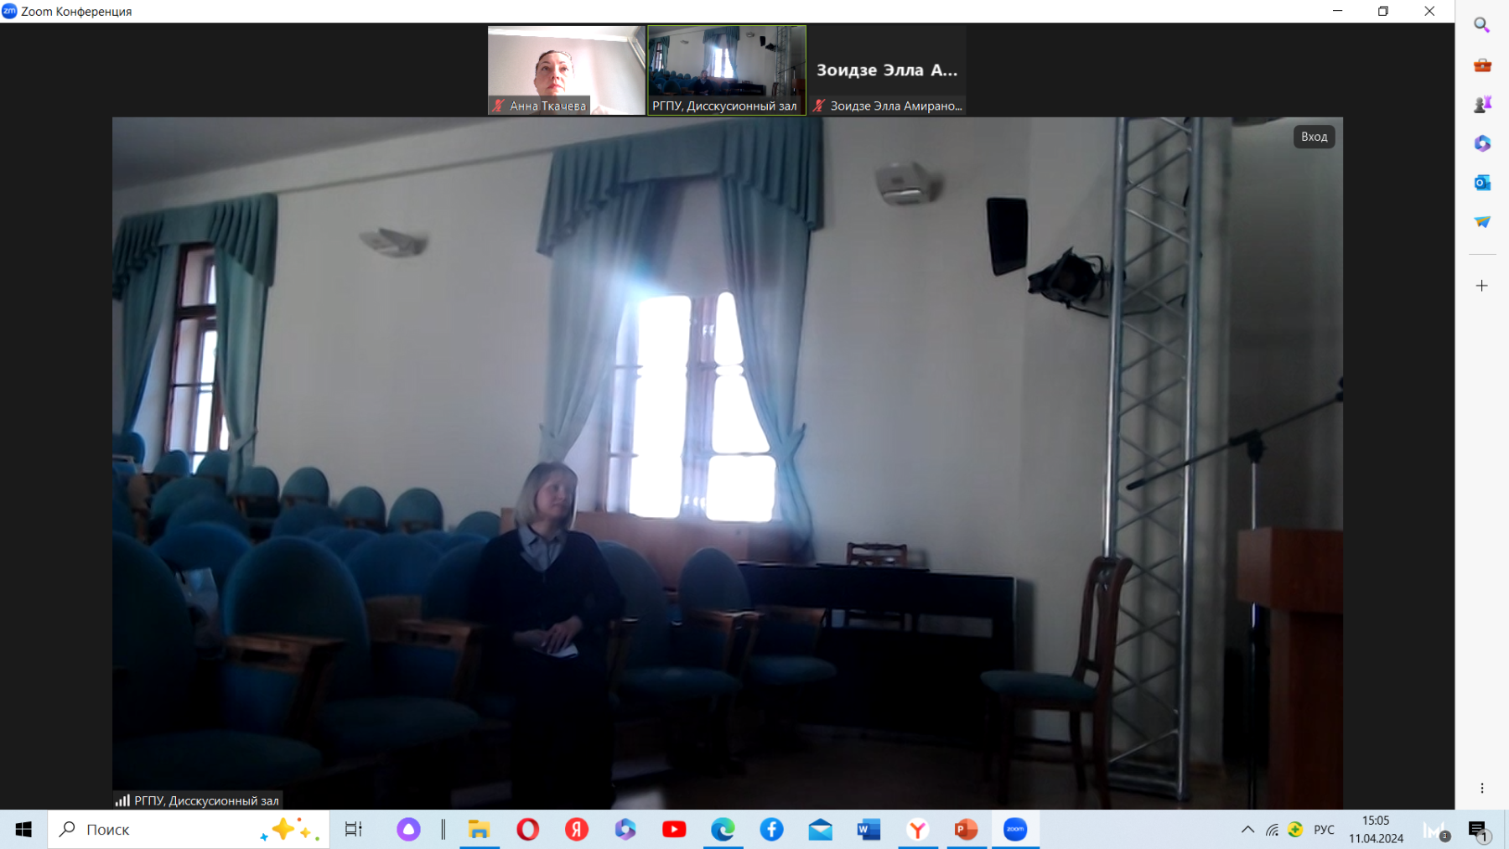Click the green tray notification icon
Image resolution: width=1509 pixels, height=849 pixels.
pyautogui.click(x=1296, y=830)
